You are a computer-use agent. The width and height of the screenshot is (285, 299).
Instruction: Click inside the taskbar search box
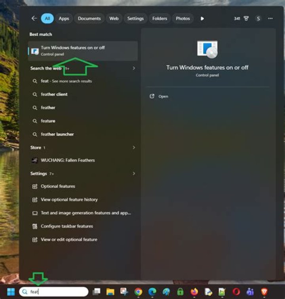[x=54, y=292]
